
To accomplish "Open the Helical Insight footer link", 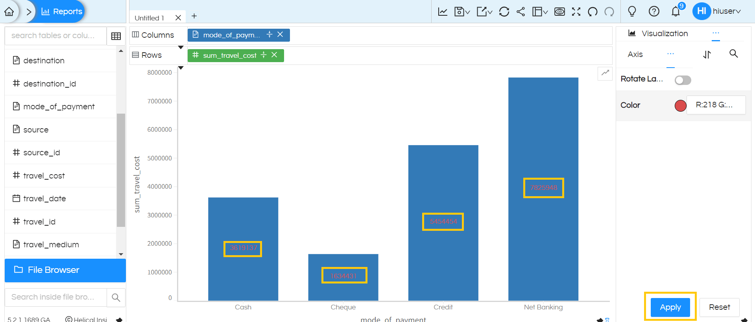I will click(x=86, y=319).
